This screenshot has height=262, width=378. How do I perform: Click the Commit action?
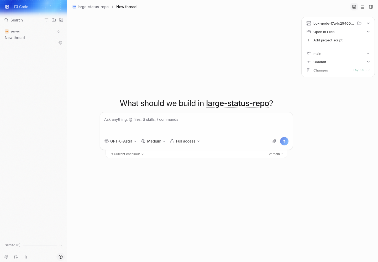320,62
